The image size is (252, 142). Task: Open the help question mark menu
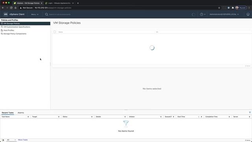203,14
